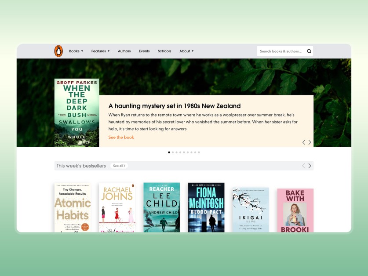Select the fifth carousel dot indicator
The image size is (368, 276).
coord(184,153)
